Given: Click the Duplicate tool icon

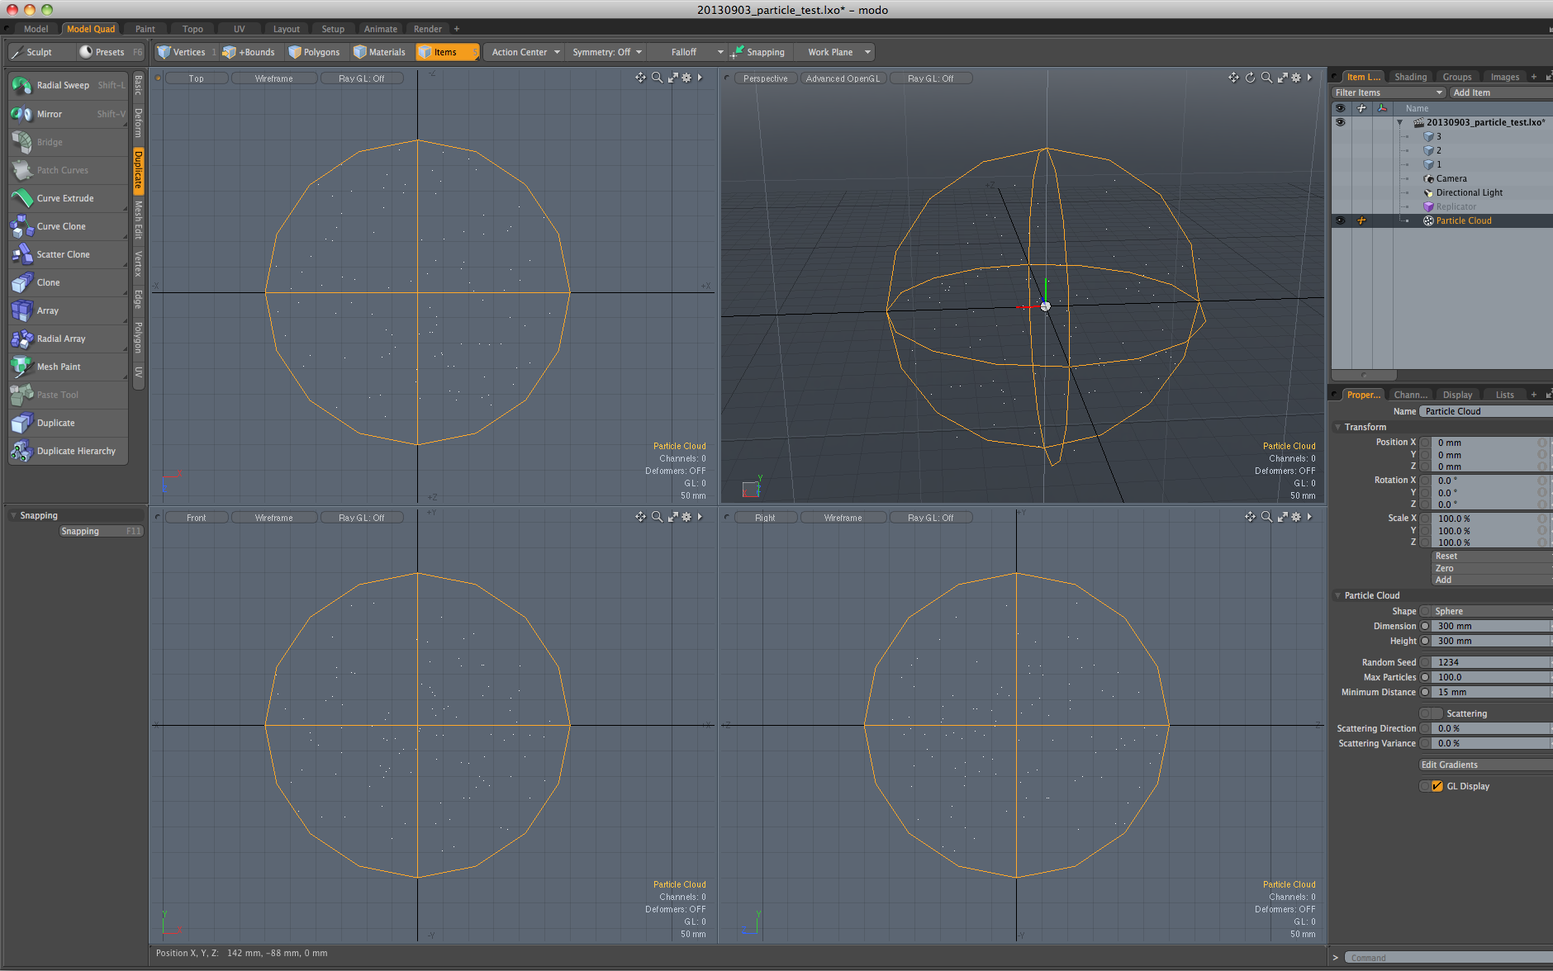Looking at the screenshot, I should pyautogui.click(x=21, y=423).
